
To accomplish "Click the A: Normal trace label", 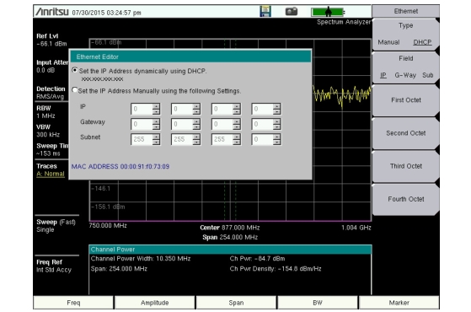I will tap(51, 174).
